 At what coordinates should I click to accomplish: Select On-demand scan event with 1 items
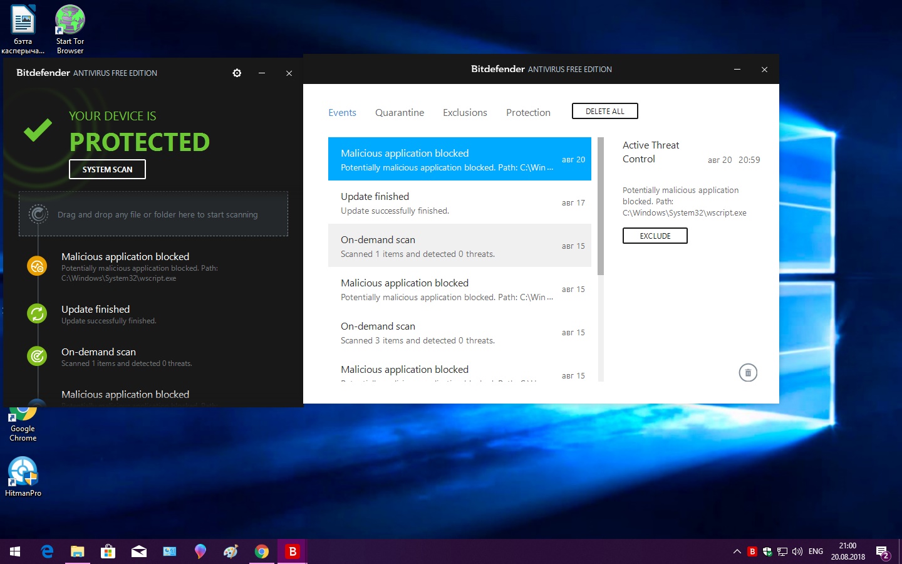[x=460, y=246]
